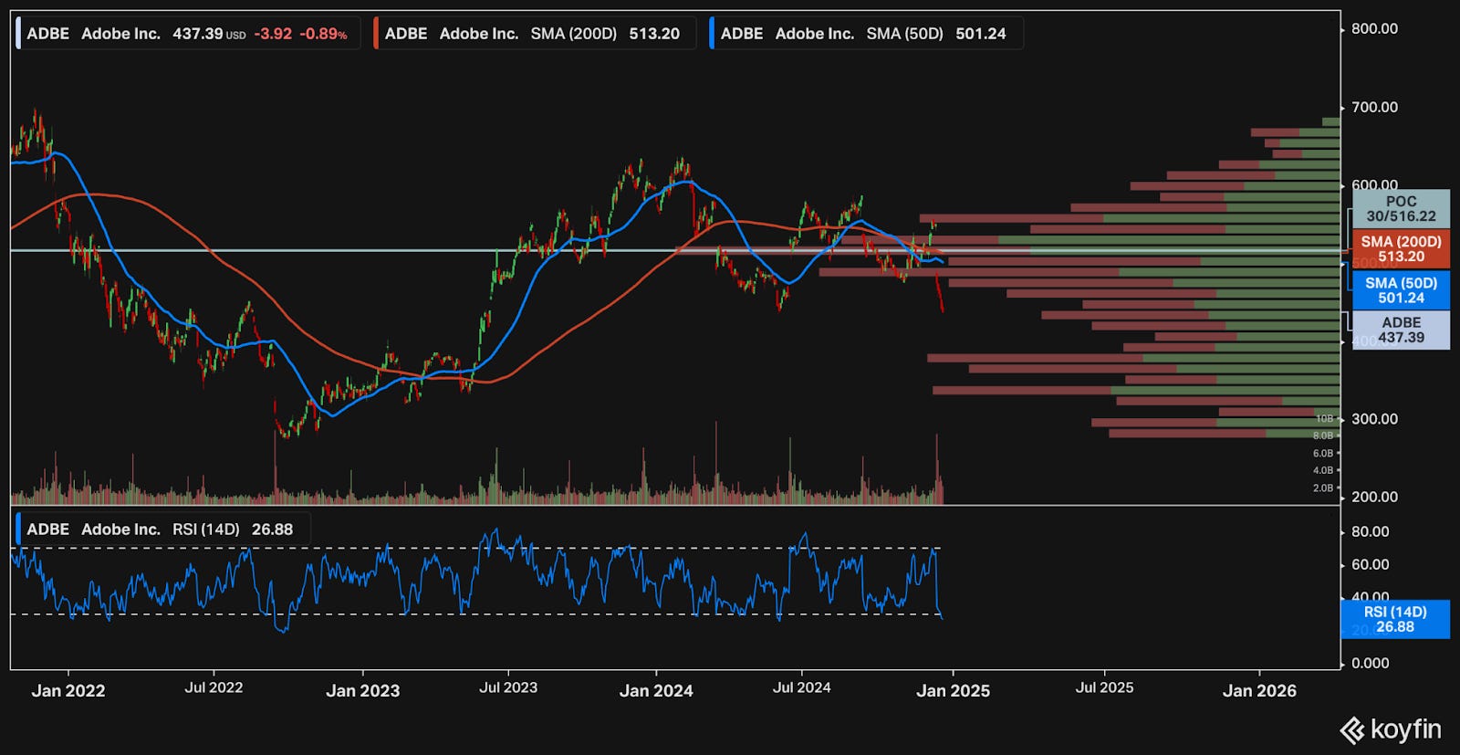This screenshot has height=755, width=1460.
Task: Click the RSI (14D) 26.88 axis tag
Action: pyautogui.click(x=1395, y=619)
